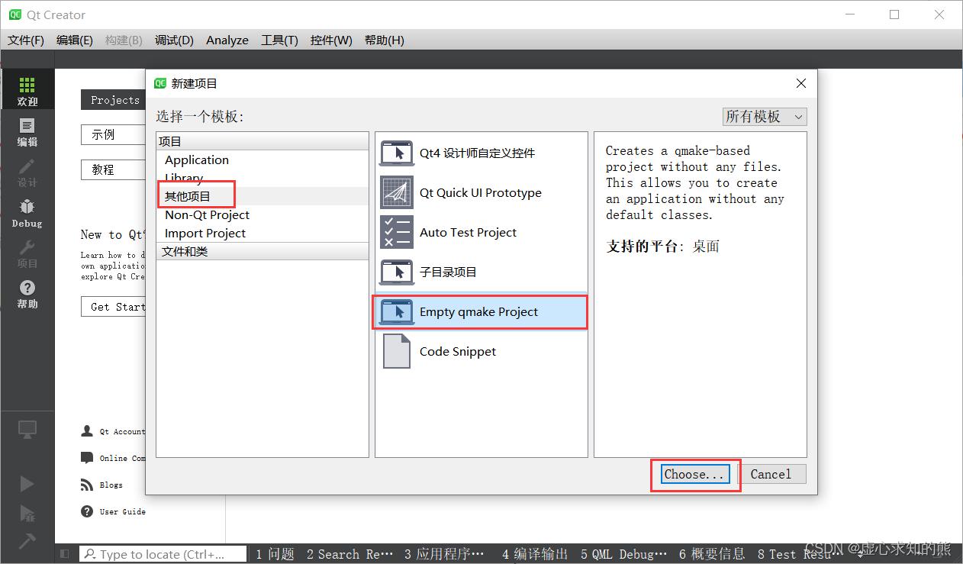Select the Qt Quick UI Prototype icon
Image resolution: width=963 pixels, height=564 pixels.
397,192
